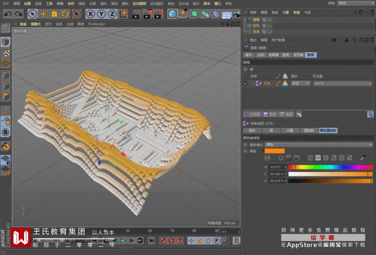Expand the triangle next to orange color swatch
376x255 pixels.
[263, 151]
